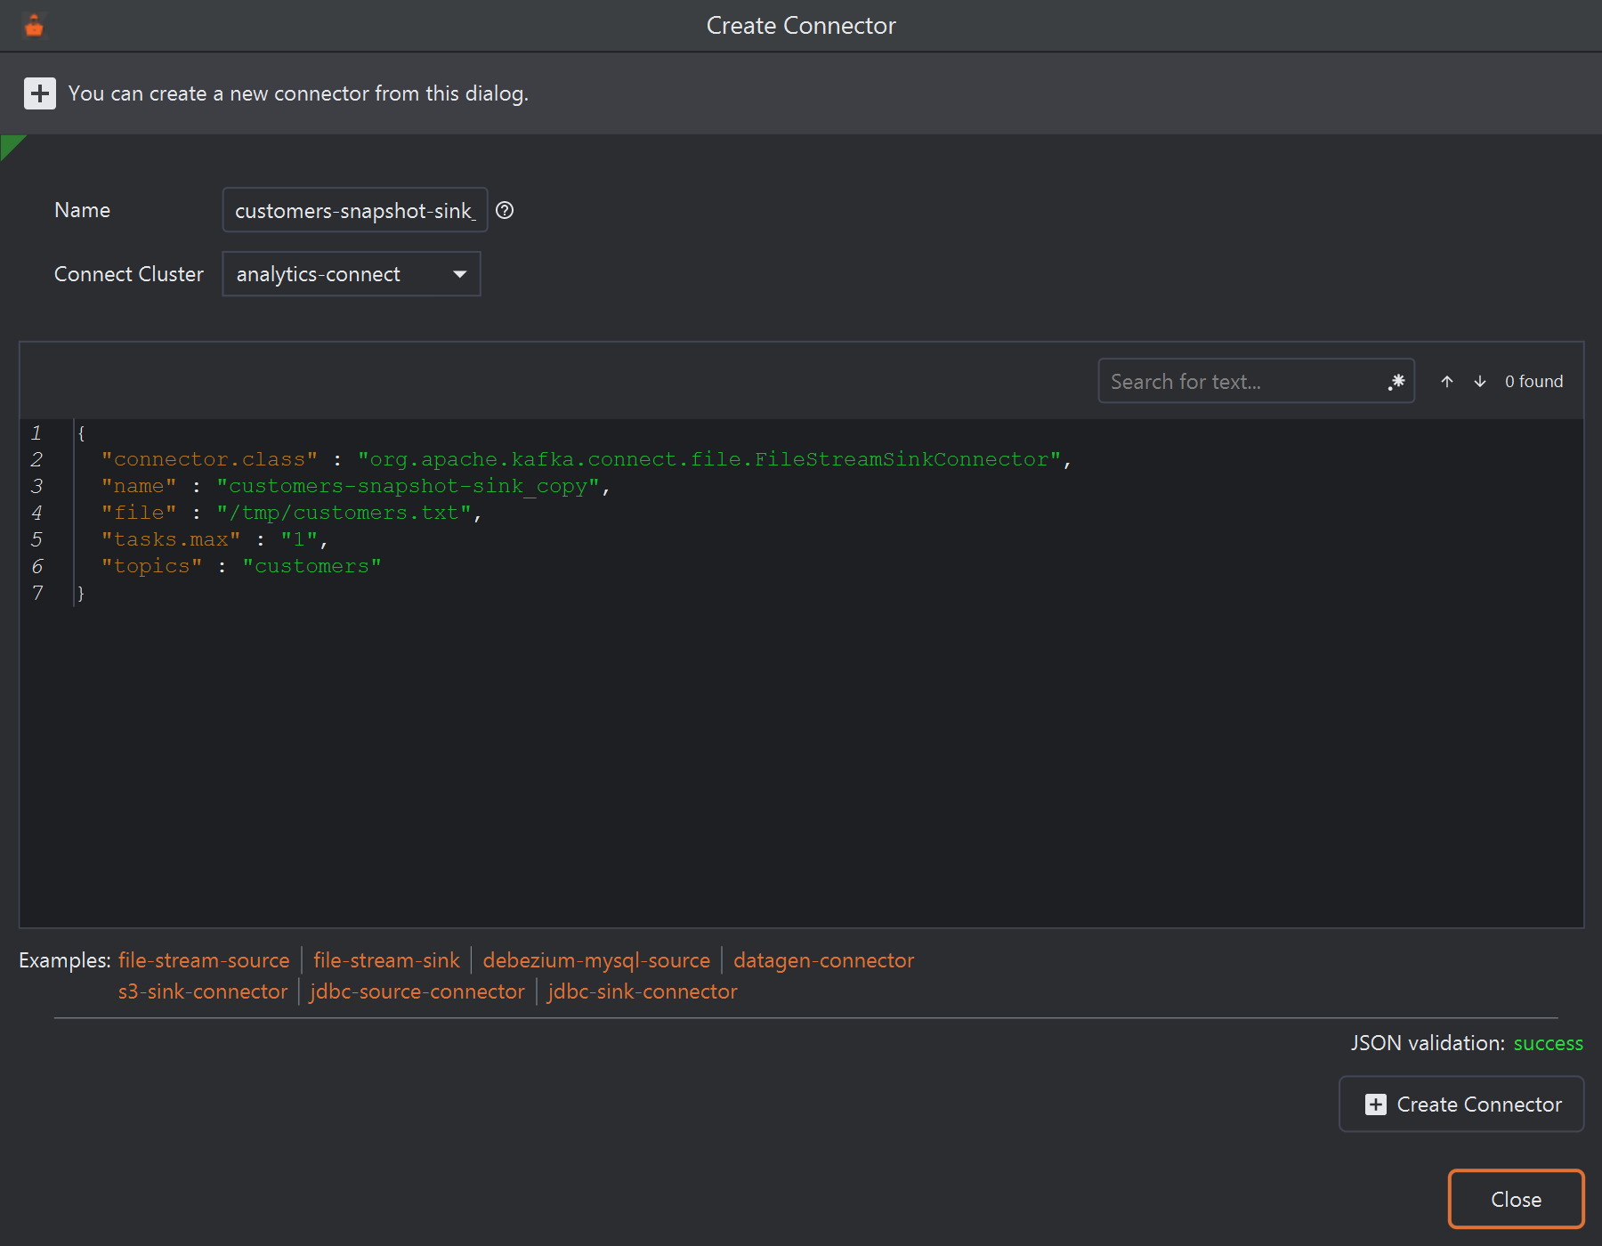Image resolution: width=1602 pixels, height=1246 pixels.
Task: Toggle regex mode in the search box
Action: [1396, 382]
